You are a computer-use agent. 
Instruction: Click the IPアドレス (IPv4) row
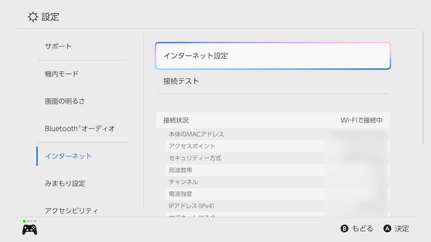tap(276, 206)
